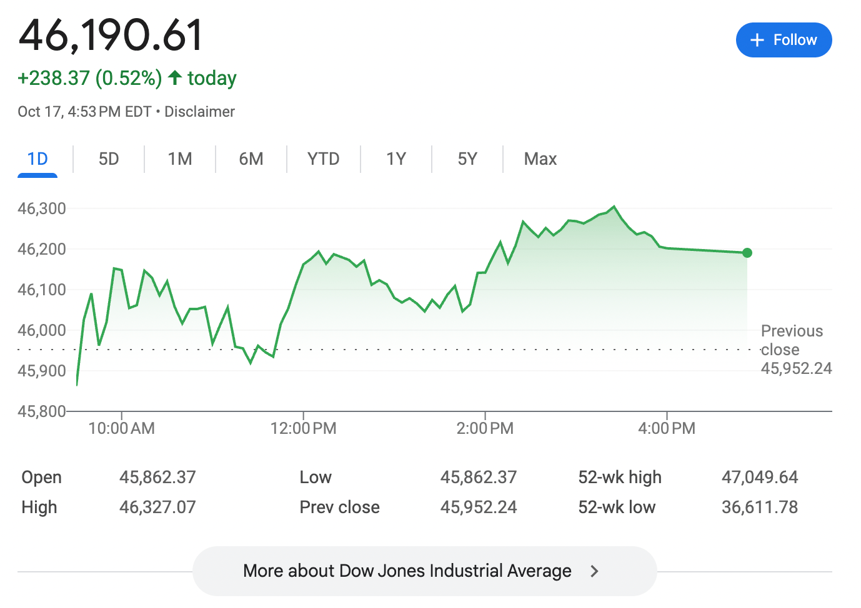This screenshot has width=861, height=608.
Task: Click the green up arrow icon
Action: (x=175, y=78)
